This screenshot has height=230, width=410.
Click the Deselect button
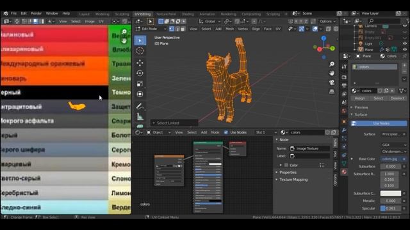click(x=397, y=98)
